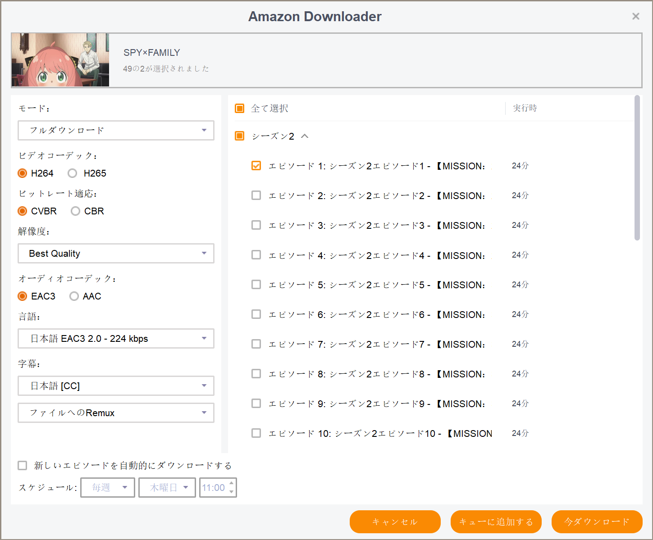653x540 pixels.
Task: Uncheck エピソード 1 checkbox
Action: coord(256,166)
